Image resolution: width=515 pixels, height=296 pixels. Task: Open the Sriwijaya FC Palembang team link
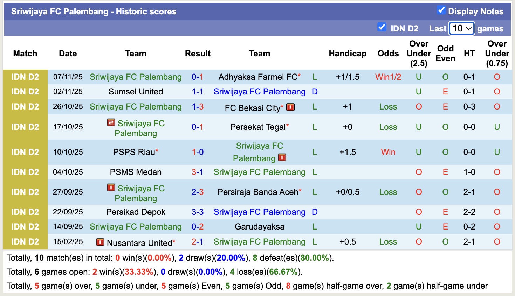[136, 77]
